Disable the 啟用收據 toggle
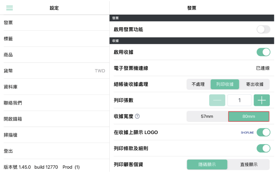Image resolution: width=278 pixels, height=184 pixels. coord(263,52)
